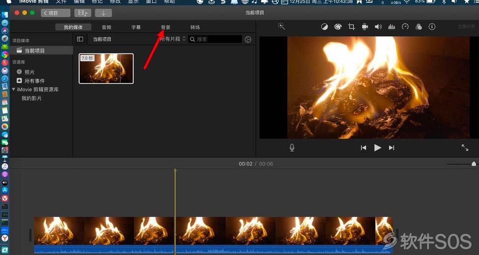Switch to the 转场 tab
This screenshot has height=255, width=479.
[195, 27]
